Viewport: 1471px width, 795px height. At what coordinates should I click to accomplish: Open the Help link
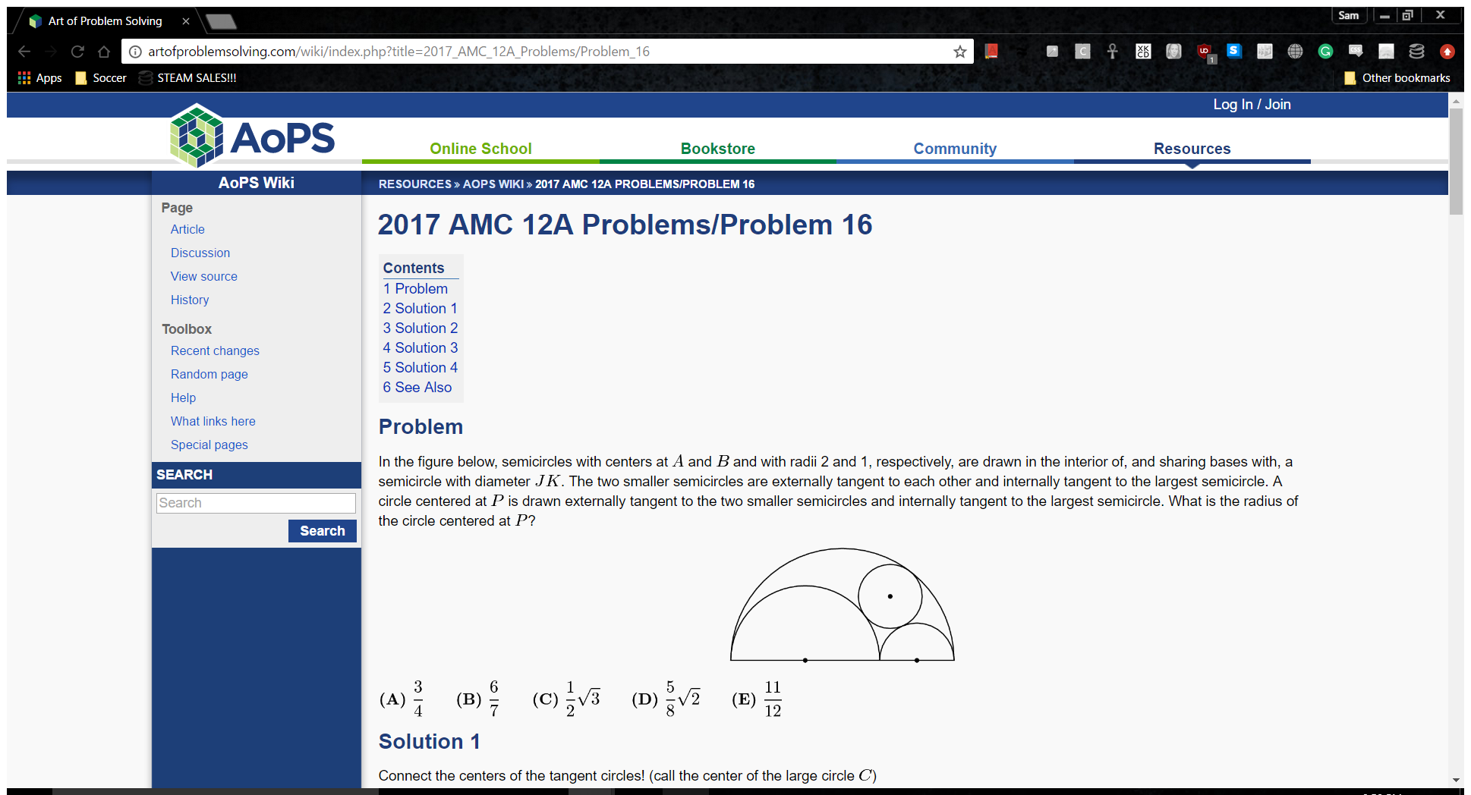[x=183, y=397]
